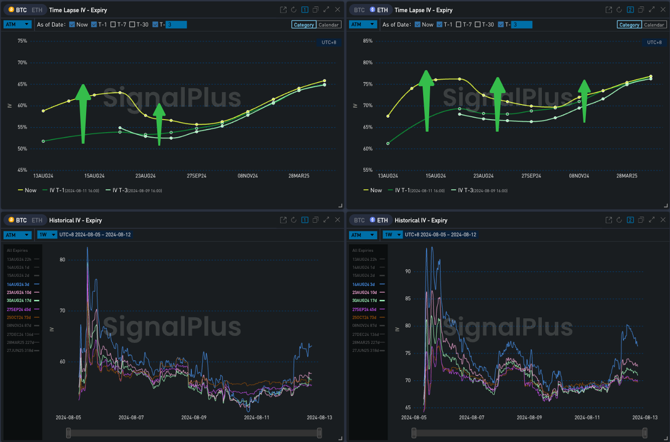Duplicate the BTC Historical IV panel

[316, 220]
